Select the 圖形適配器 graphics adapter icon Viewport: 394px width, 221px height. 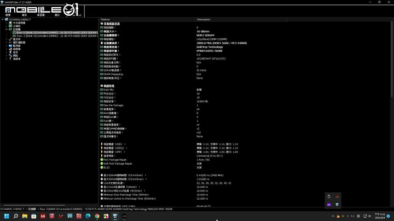tap(10, 43)
